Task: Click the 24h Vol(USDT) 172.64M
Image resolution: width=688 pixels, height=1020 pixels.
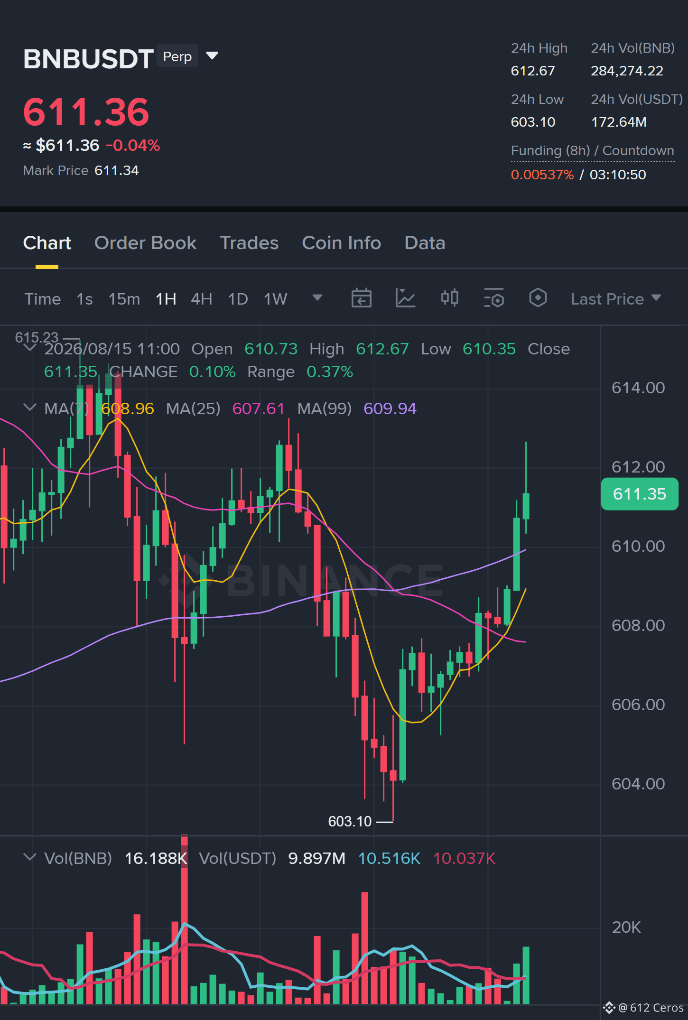Action: tap(619, 122)
